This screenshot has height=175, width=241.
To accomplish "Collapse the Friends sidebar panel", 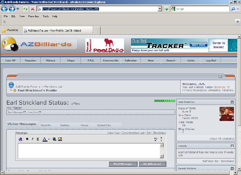I will [232, 146].
